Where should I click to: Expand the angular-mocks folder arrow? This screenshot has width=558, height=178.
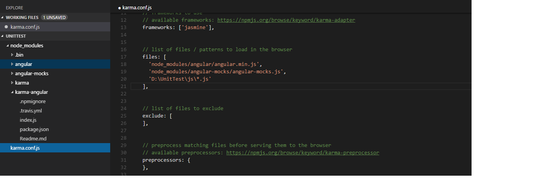(12, 73)
